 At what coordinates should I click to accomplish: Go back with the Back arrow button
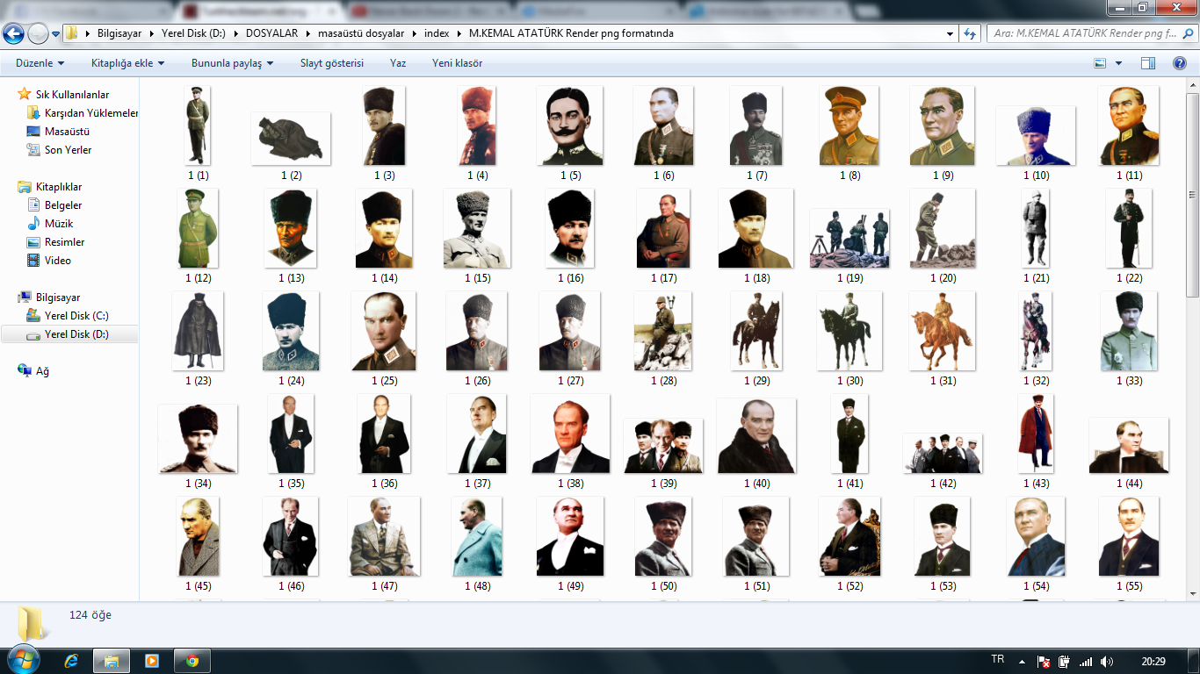13,34
